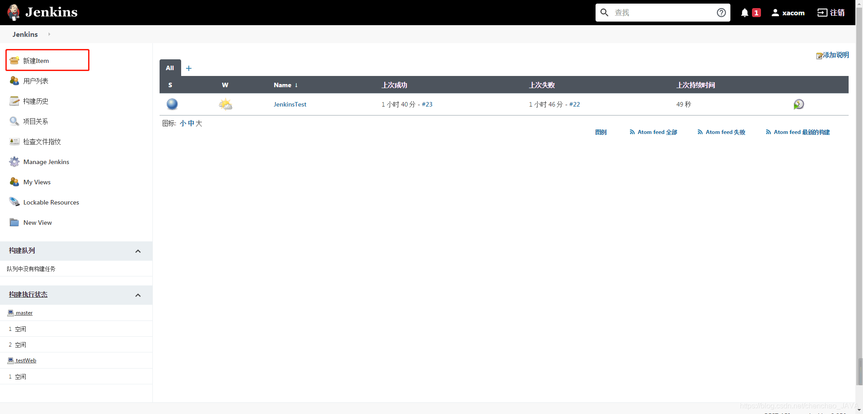This screenshot has height=414, width=863.
Task: Click the logout arrow icon
Action: [822, 13]
